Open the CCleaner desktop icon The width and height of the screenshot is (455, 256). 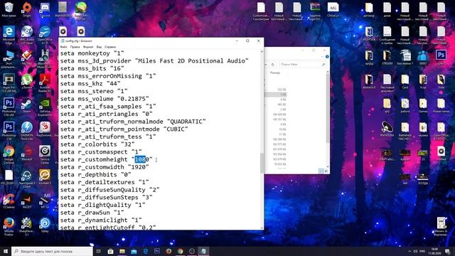pos(9,201)
